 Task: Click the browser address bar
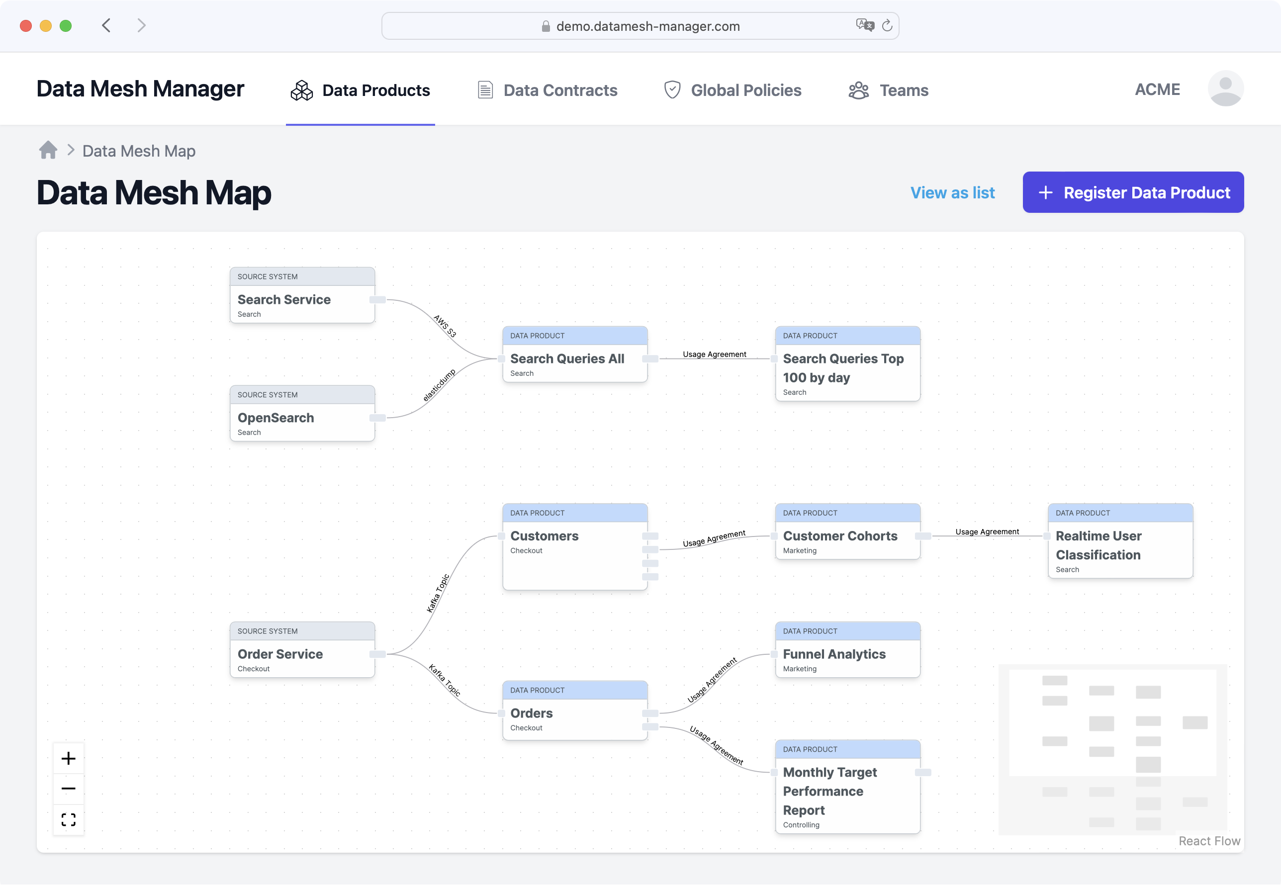click(x=640, y=26)
